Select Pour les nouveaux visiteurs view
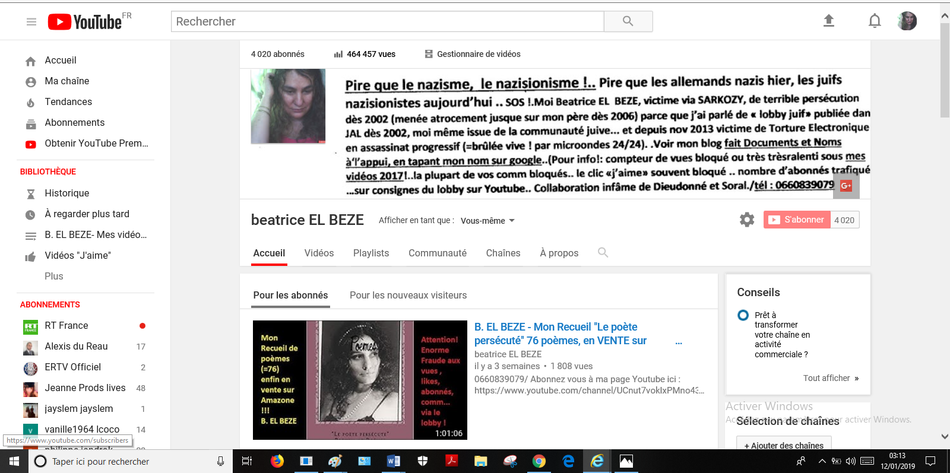The image size is (950, 473). point(408,296)
